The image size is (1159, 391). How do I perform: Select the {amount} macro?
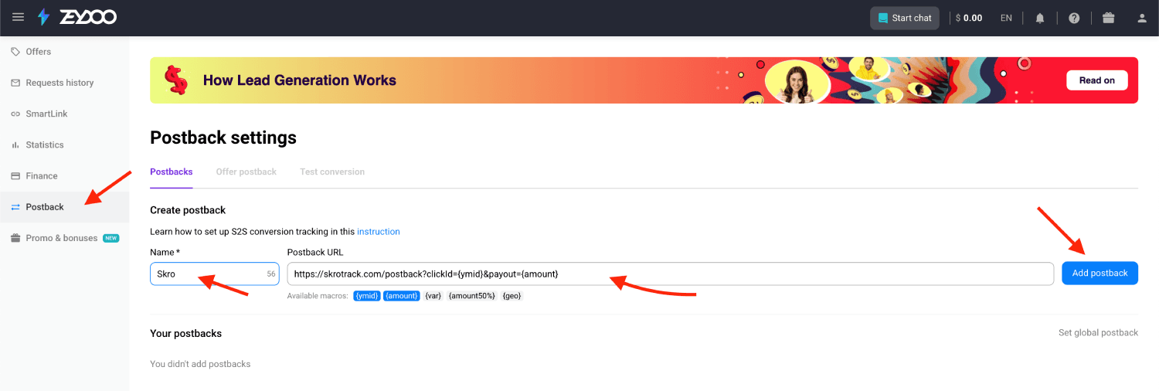pyautogui.click(x=402, y=296)
